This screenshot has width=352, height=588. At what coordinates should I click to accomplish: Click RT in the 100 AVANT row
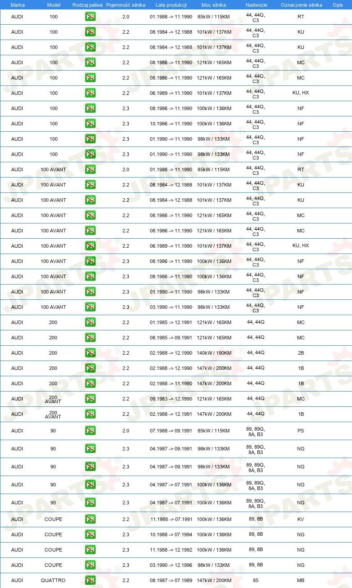pos(301,169)
